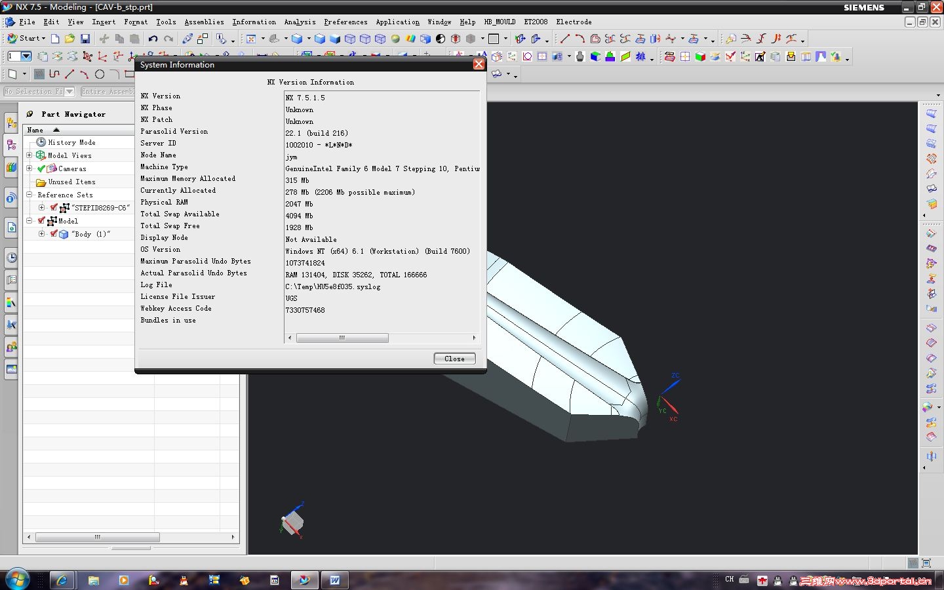Open the Preferences menu
The width and height of the screenshot is (944, 590).
pos(345,22)
